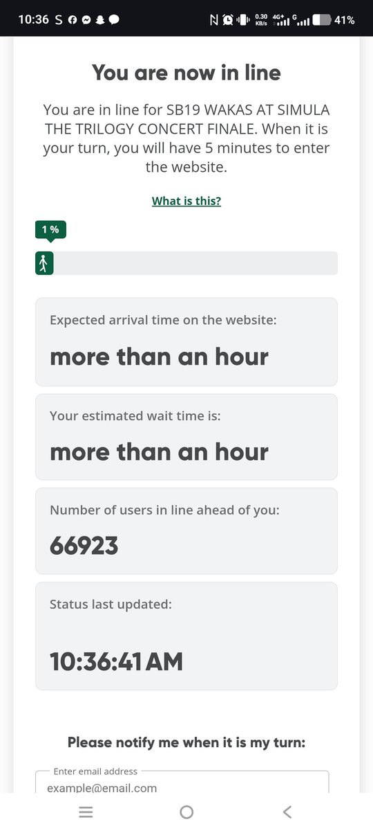Focus the 'Enter email address' field
Image resolution: width=373 pixels, height=831 pixels.
click(182, 783)
